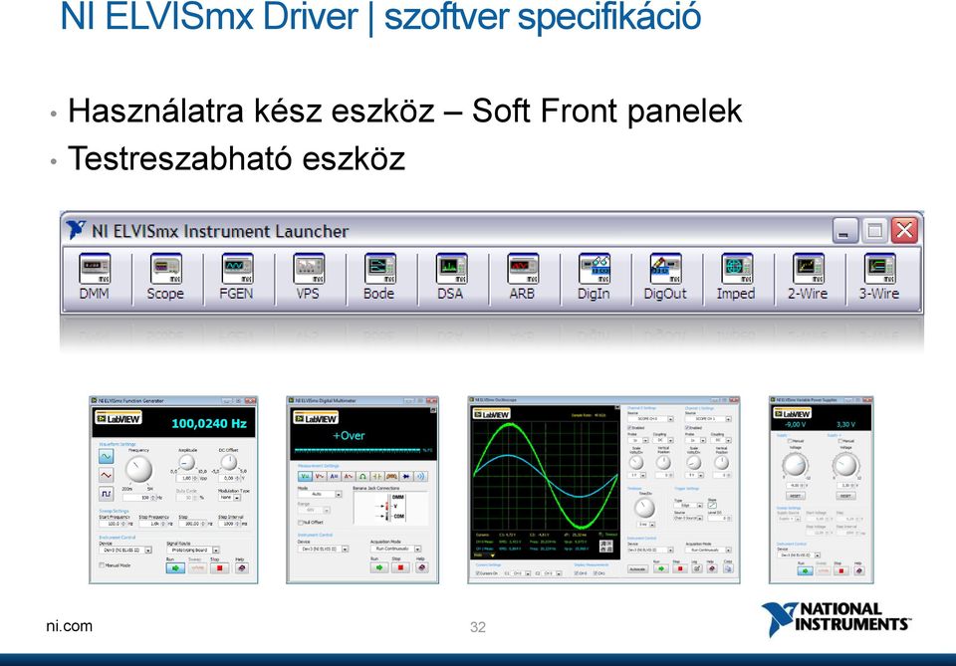Click Run arrow in Digital Multimeter

[379, 567]
